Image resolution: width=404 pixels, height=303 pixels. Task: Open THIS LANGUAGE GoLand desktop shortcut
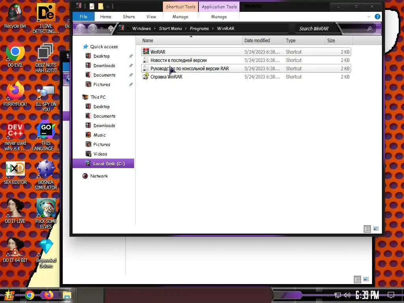coord(46,136)
